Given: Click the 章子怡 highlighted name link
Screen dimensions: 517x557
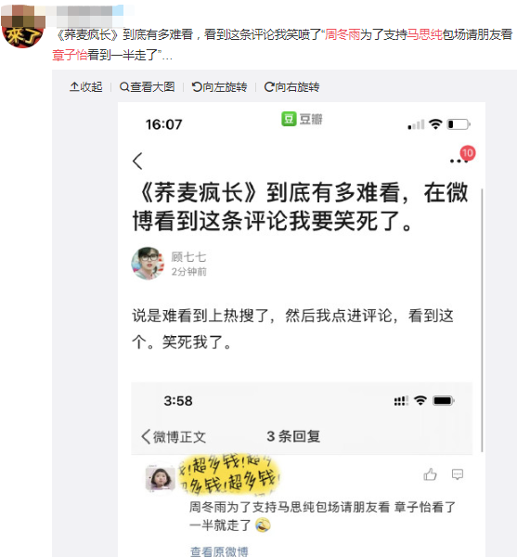Looking at the screenshot, I should (x=70, y=55).
